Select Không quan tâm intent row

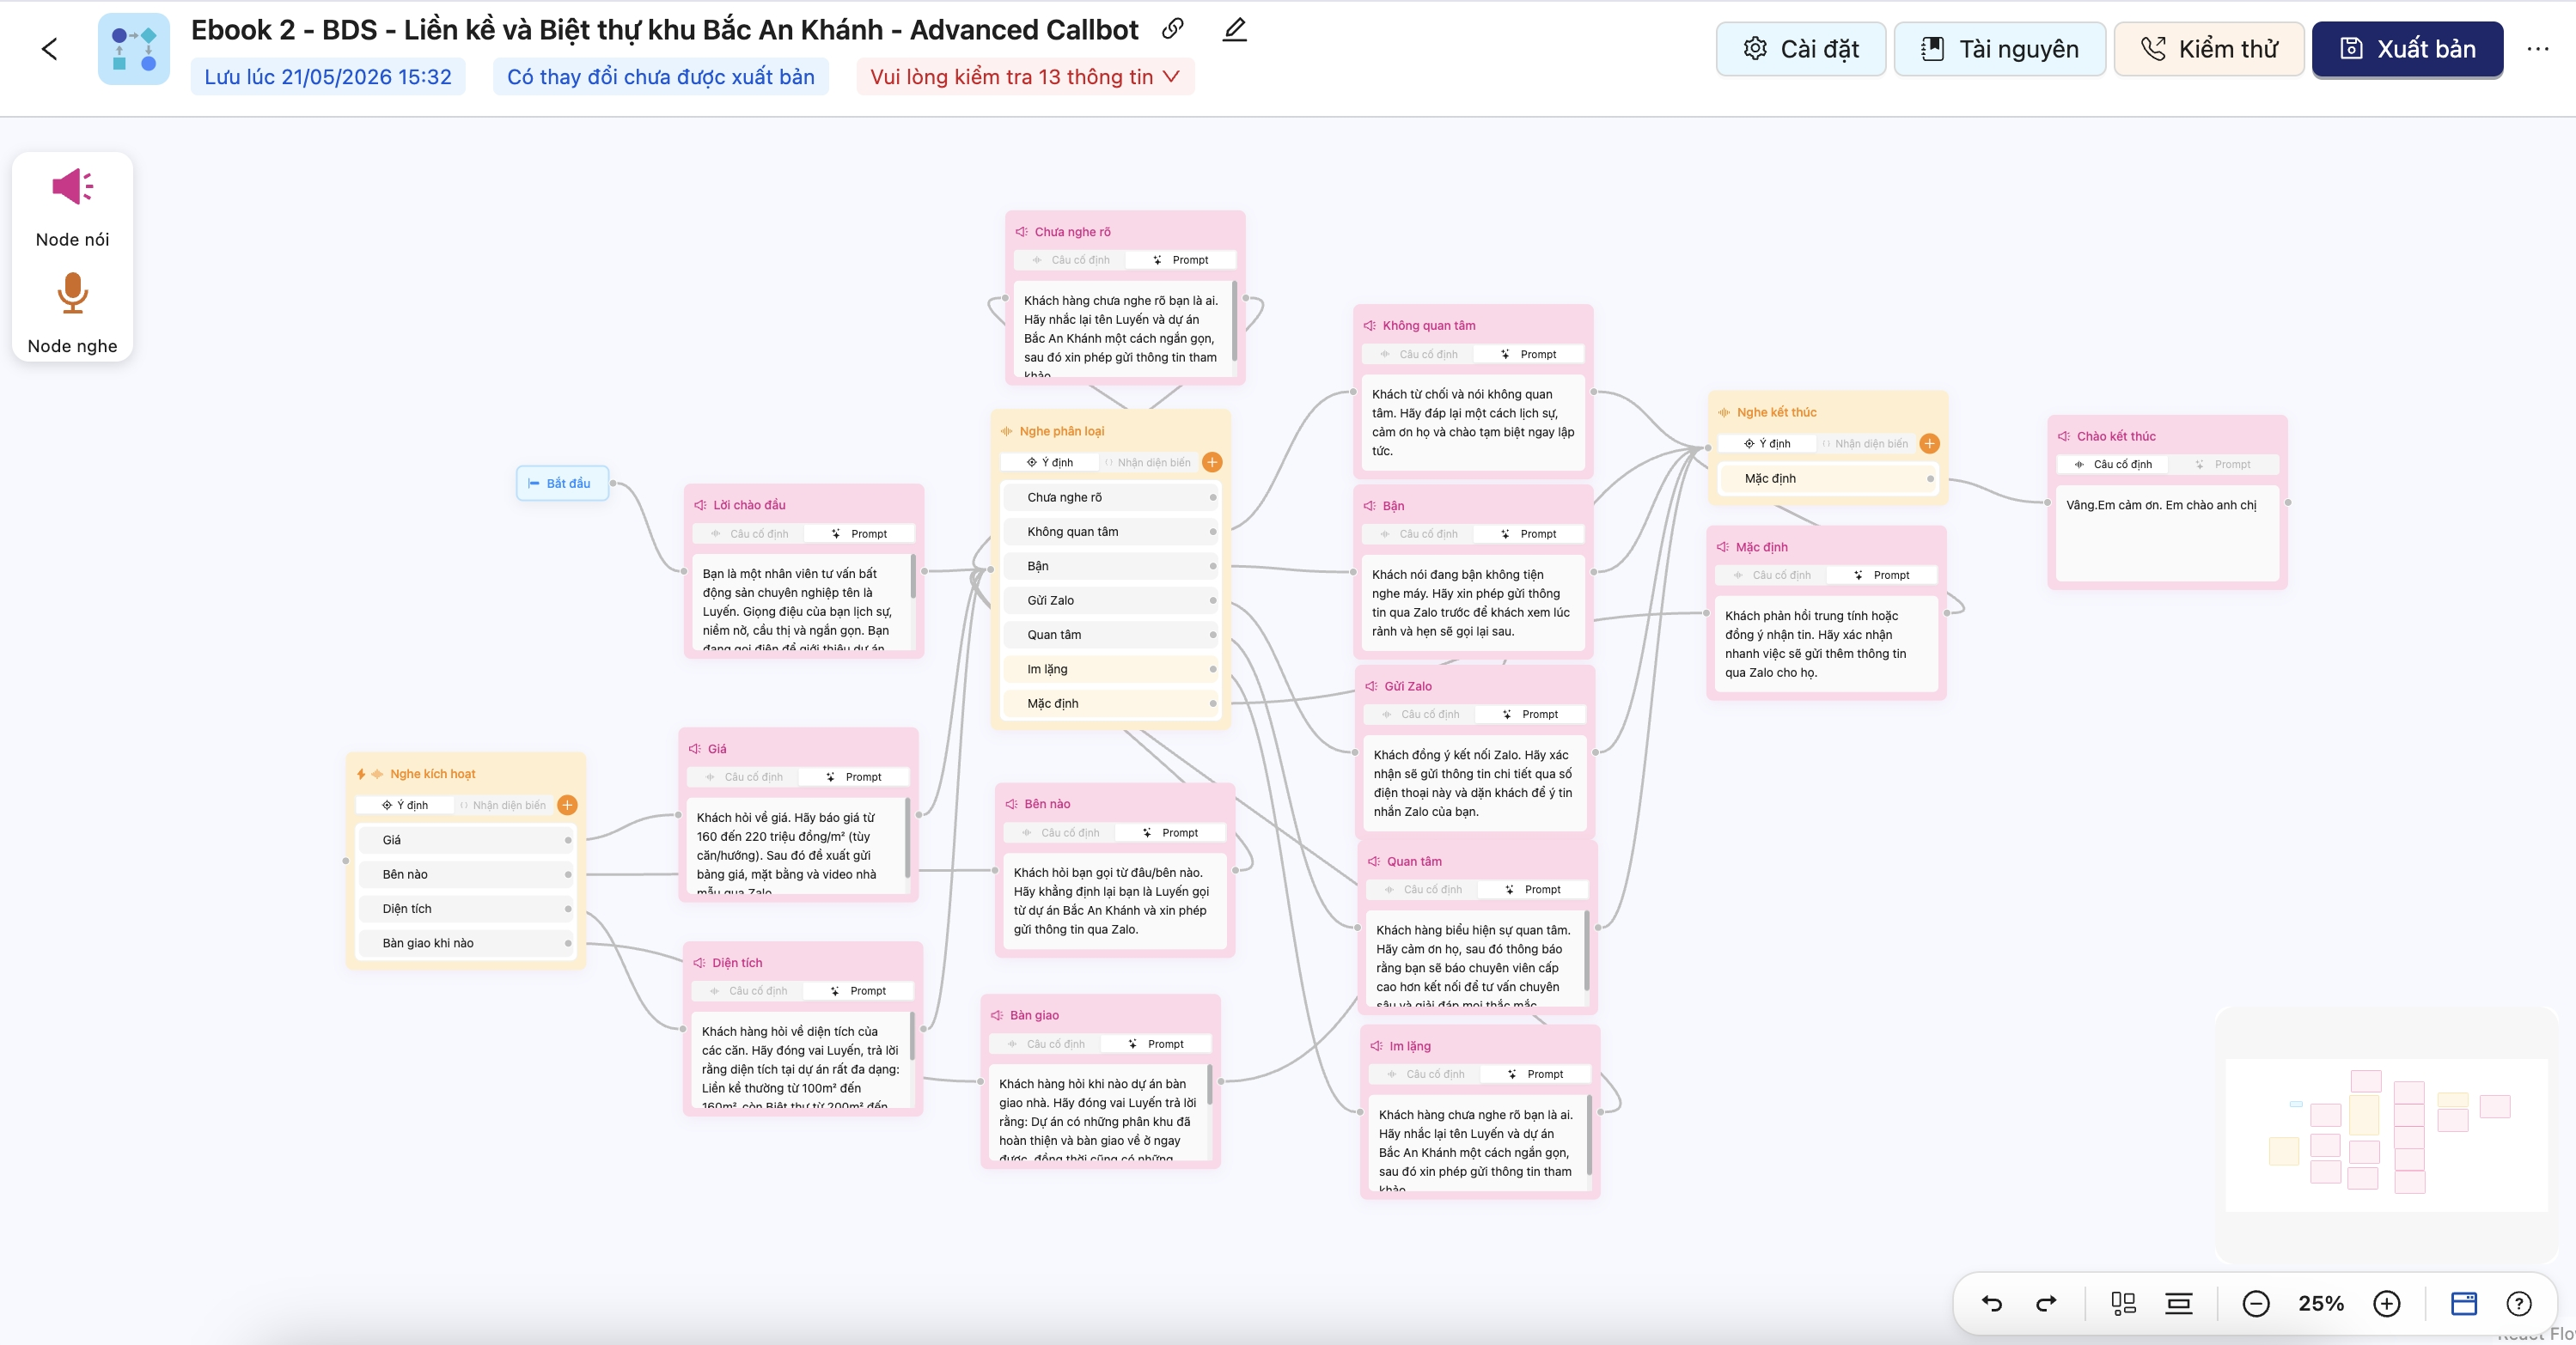coord(1110,531)
